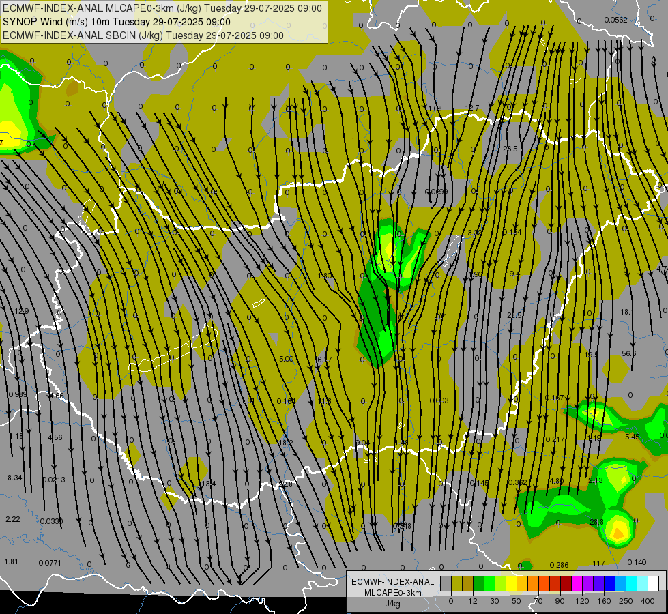Click the legend scale label 70
668x614 pixels.
pos(538,601)
